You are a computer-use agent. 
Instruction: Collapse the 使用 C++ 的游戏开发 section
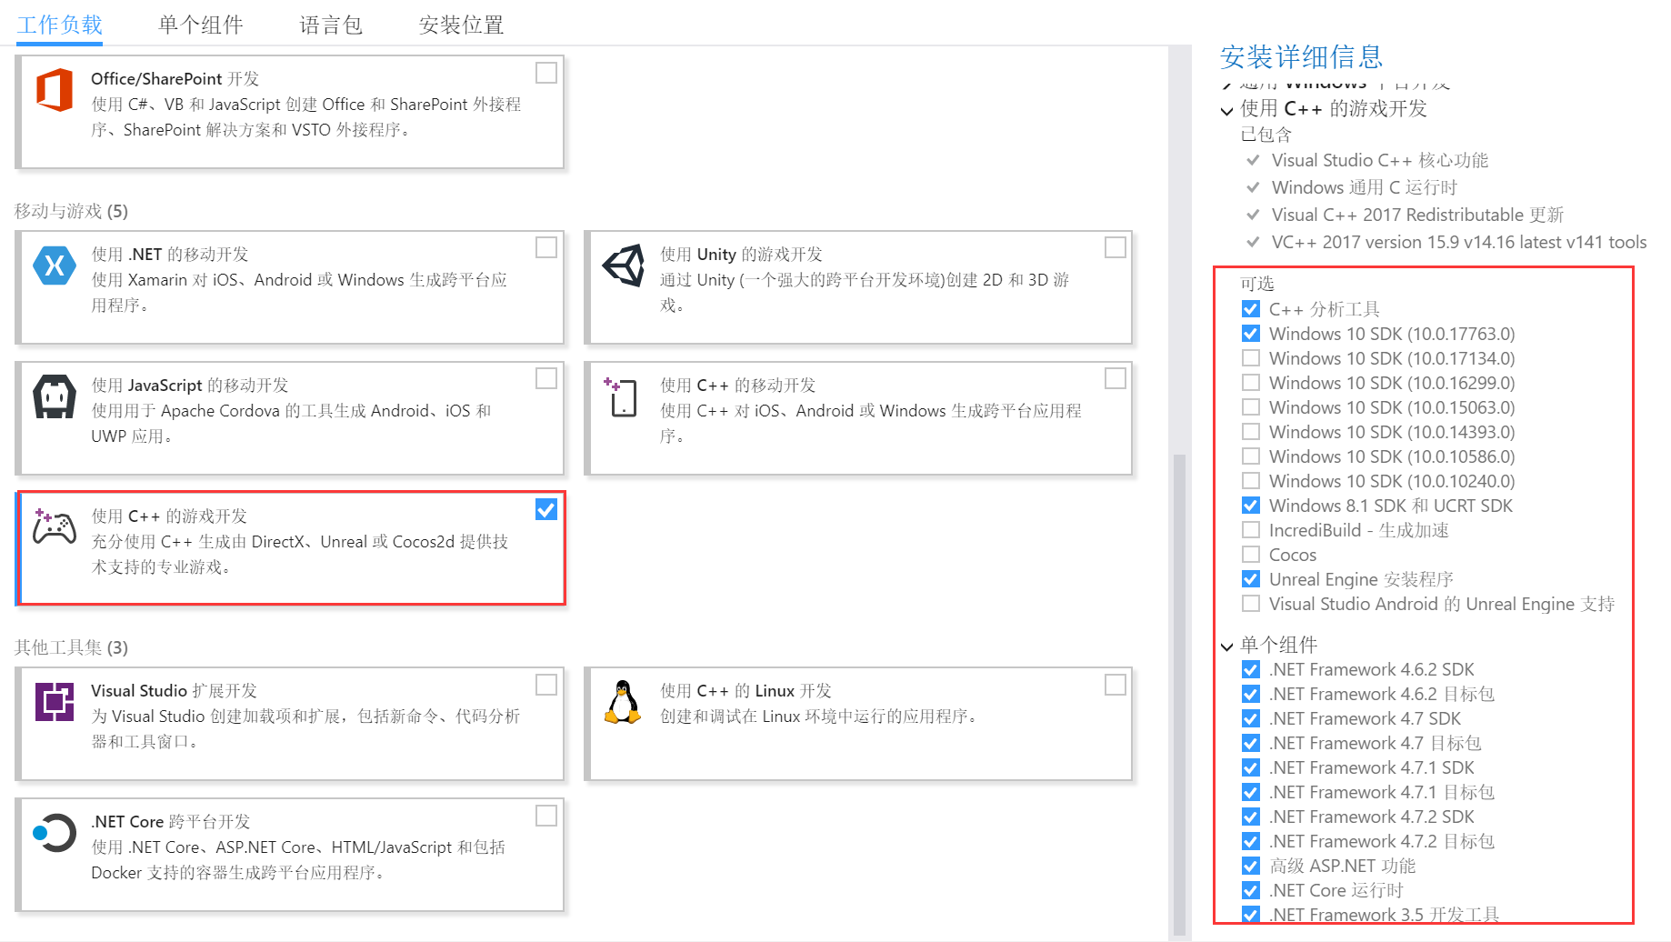tap(1227, 109)
